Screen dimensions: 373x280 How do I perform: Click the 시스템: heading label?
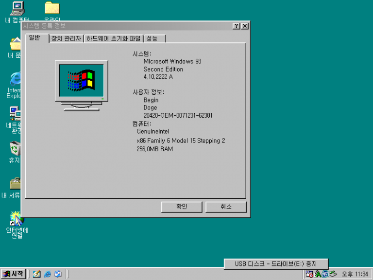point(142,54)
